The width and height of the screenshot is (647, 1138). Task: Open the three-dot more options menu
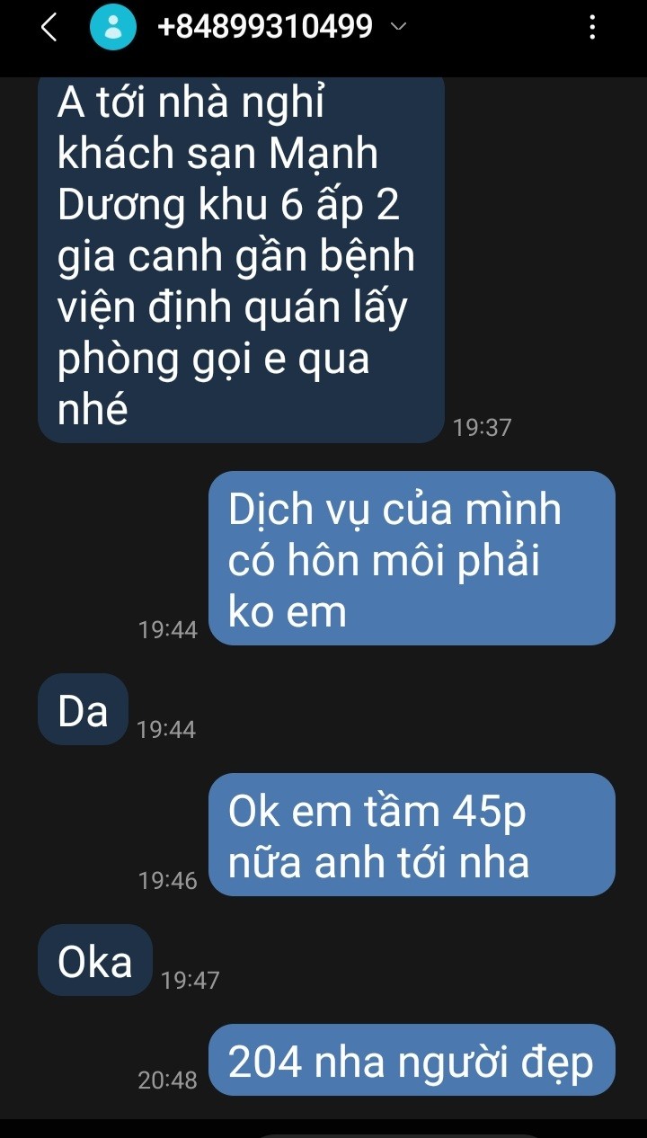point(591,28)
